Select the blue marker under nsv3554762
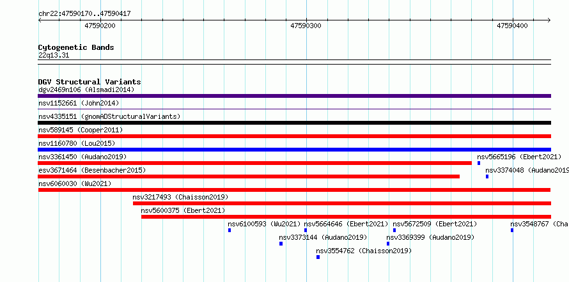Screen dimensions: 569x282 tap(318, 257)
